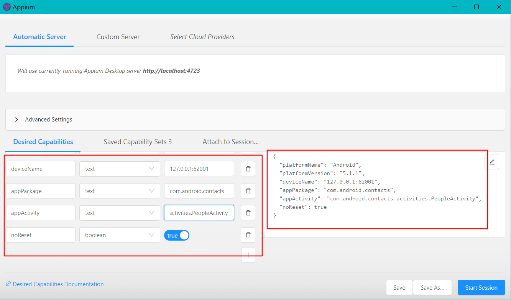Open Desired Capabilities Documentation
The height and width of the screenshot is (300, 511).
[58, 284]
